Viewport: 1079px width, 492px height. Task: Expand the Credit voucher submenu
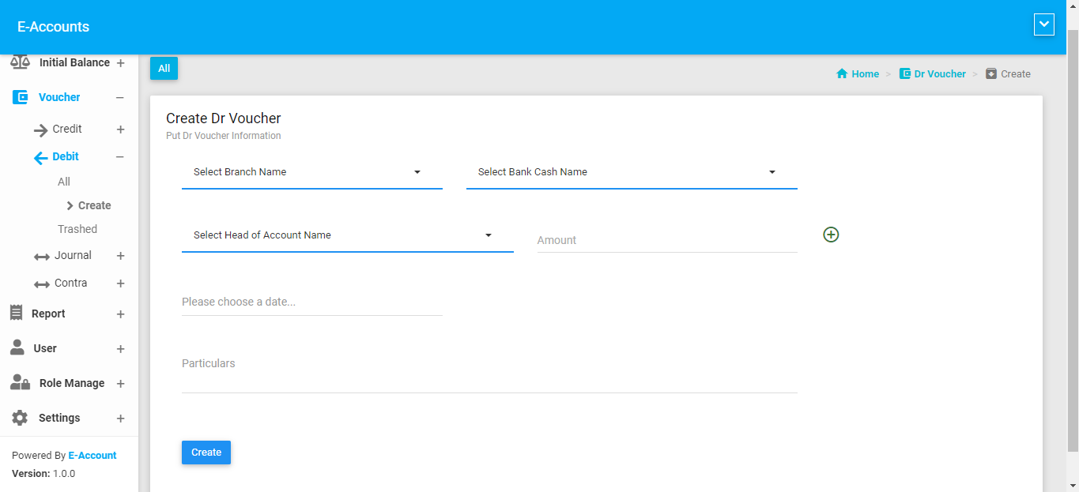click(120, 130)
